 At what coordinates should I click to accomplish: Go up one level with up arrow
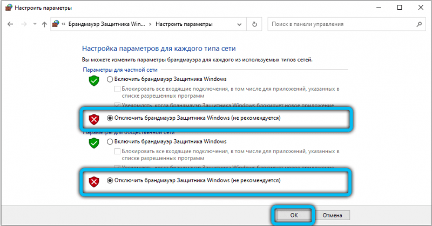click(x=44, y=24)
